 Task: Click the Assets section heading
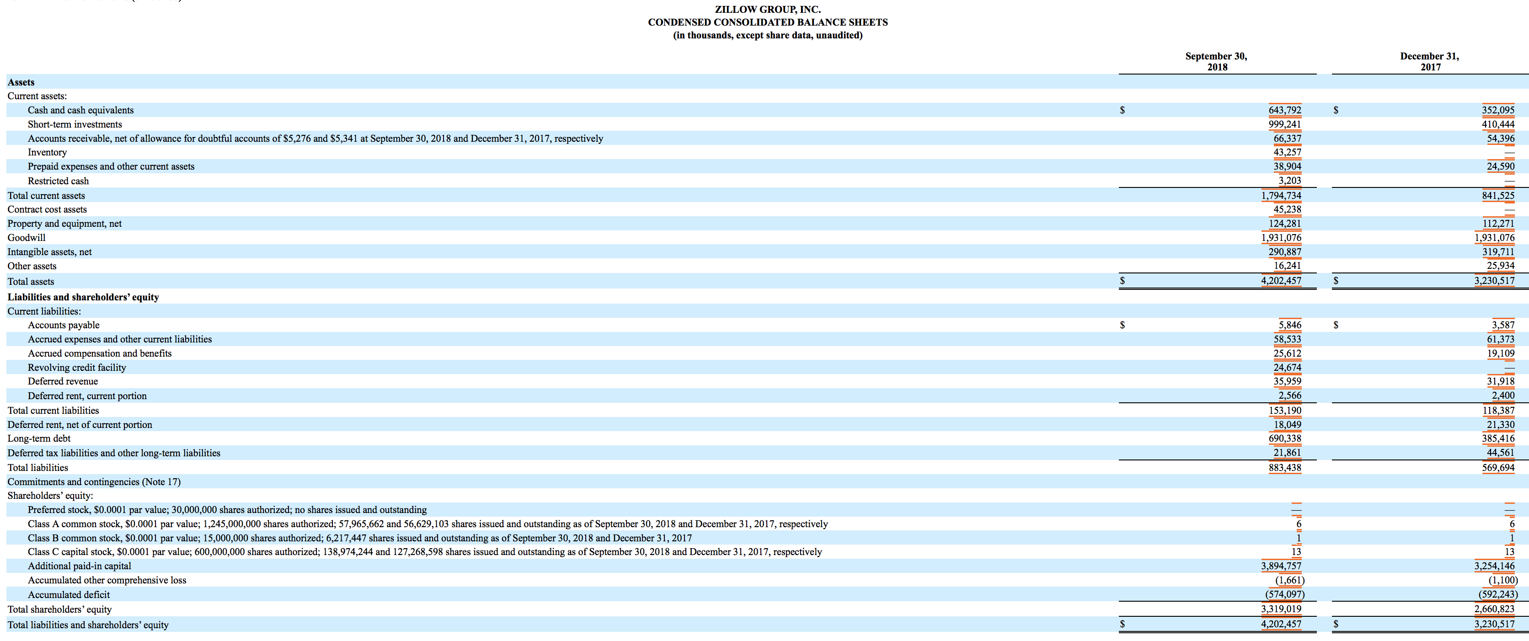[x=20, y=82]
